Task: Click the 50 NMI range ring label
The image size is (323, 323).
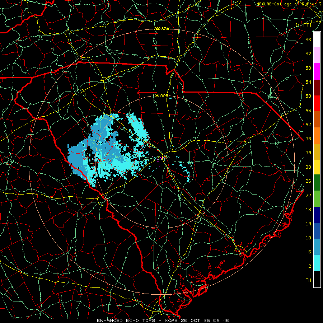Action: [x=161, y=95]
